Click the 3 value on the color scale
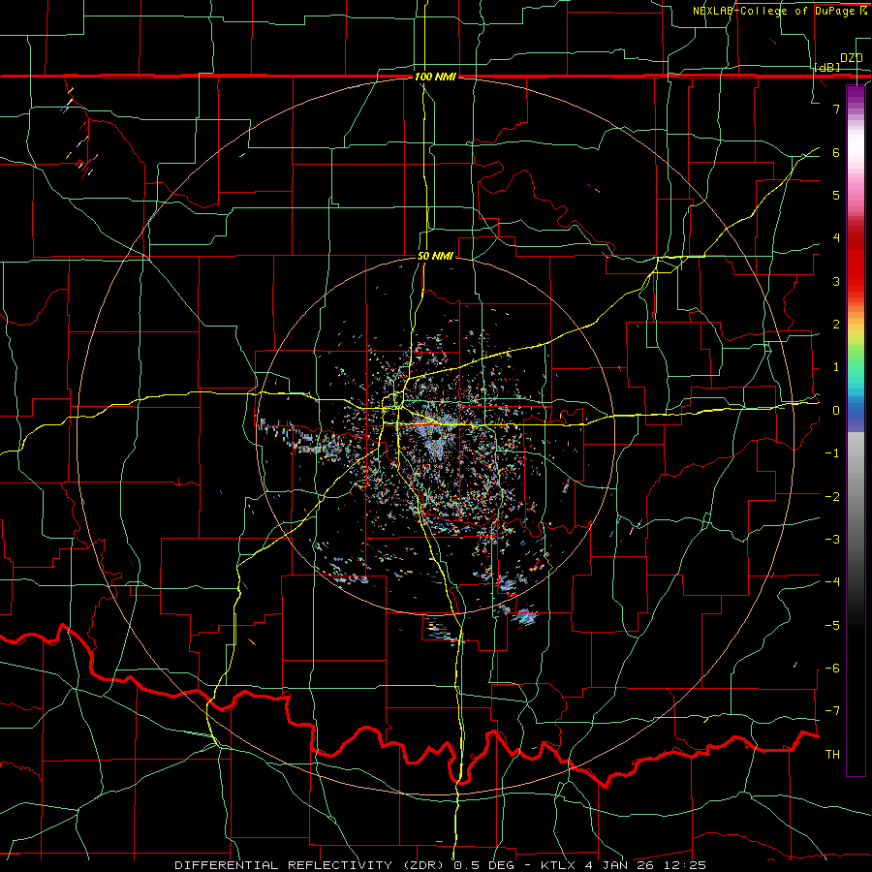Screen dimensions: 872x872 point(836,281)
